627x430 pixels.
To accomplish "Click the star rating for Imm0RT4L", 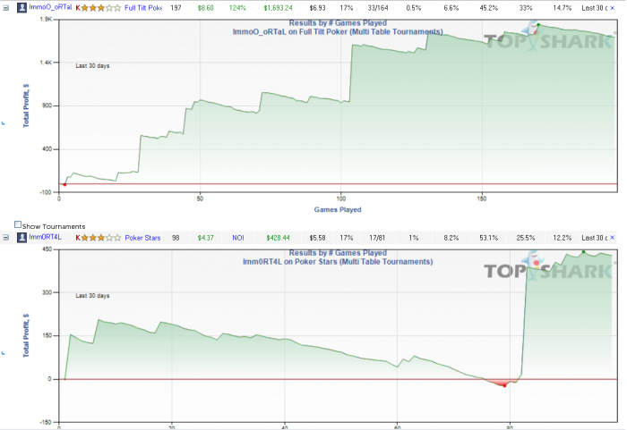I will [x=100, y=238].
